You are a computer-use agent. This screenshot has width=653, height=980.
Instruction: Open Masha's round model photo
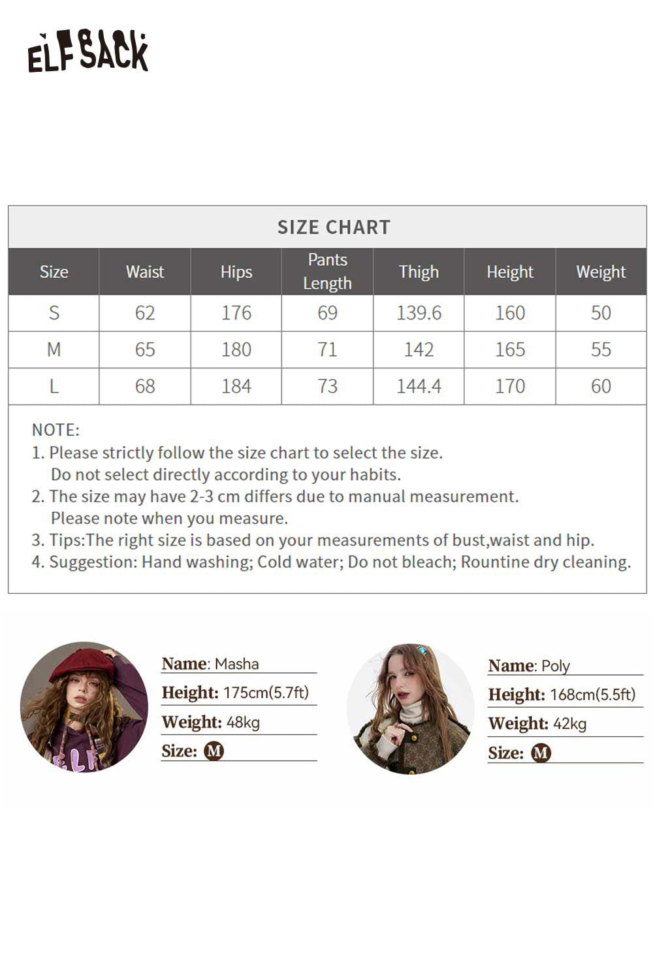84,707
